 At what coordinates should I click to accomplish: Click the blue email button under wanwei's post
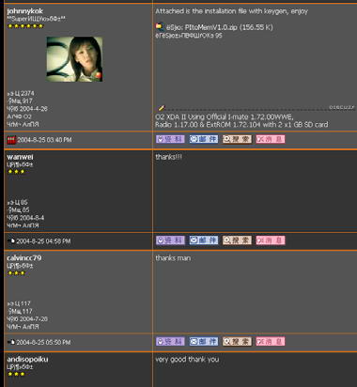tap(204, 240)
